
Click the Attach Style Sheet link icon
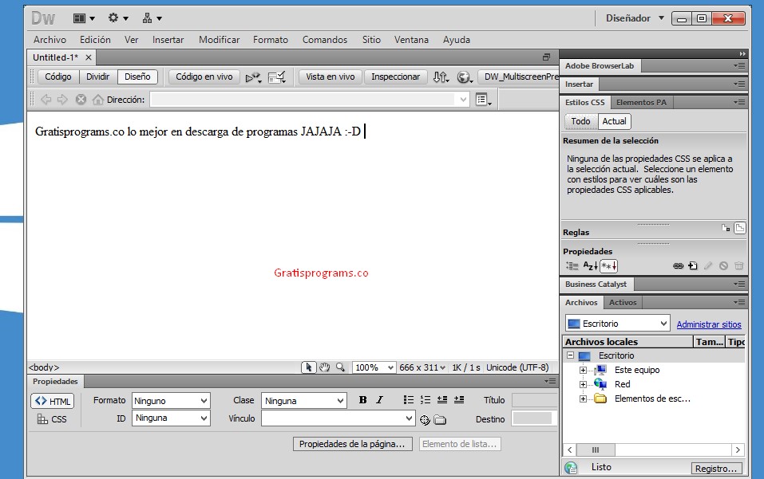click(678, 266)
